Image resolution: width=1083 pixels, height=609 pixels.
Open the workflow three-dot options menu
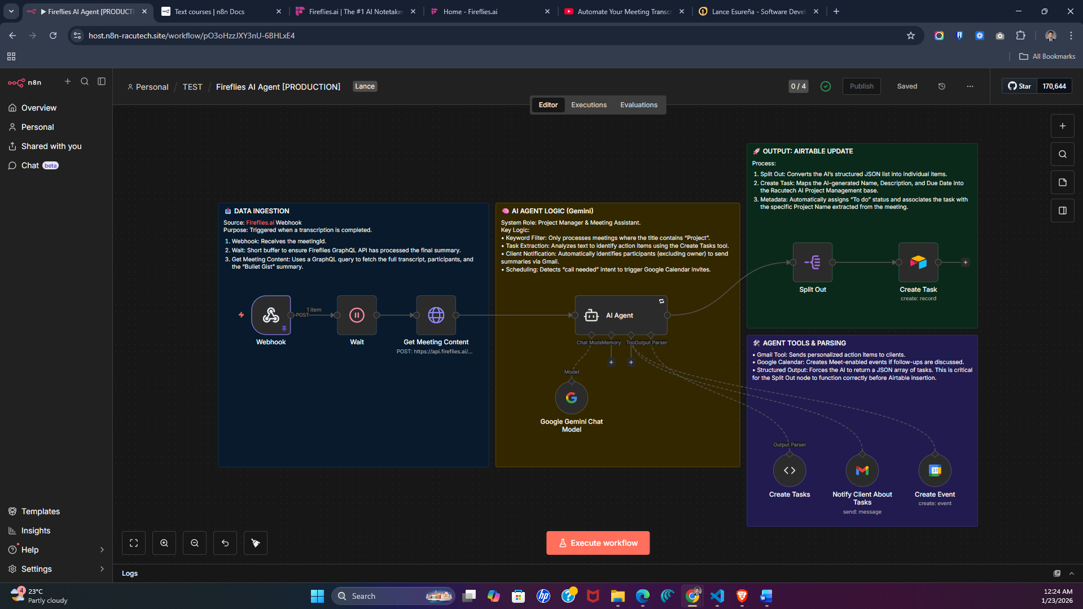point(970,86)
